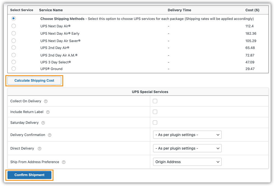Screen dimensions: 274x186
Task: Click the 29.47 cost for UPS Ground
Action: point(250,69)
